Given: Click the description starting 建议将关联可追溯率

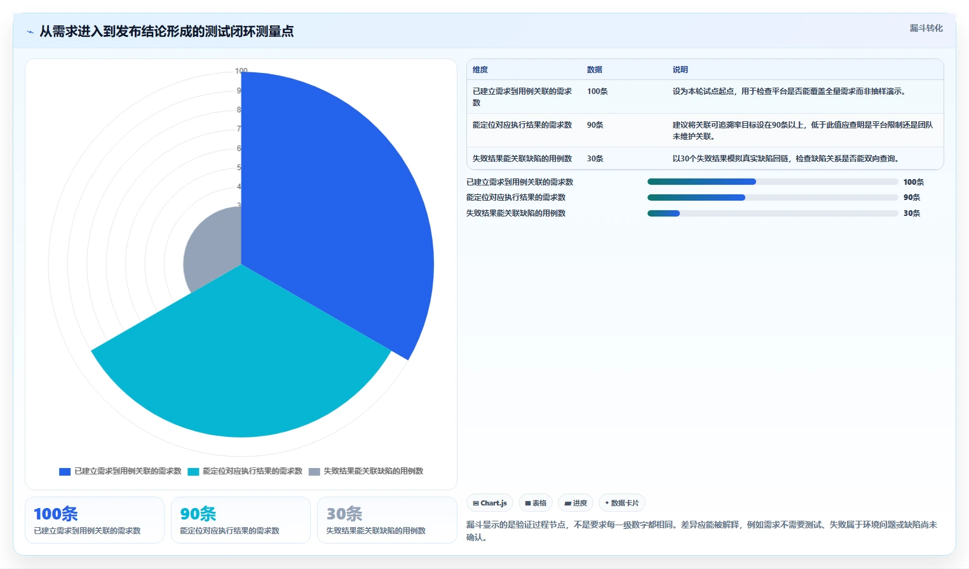Looking at the screenshot, I should pos(803,130).
